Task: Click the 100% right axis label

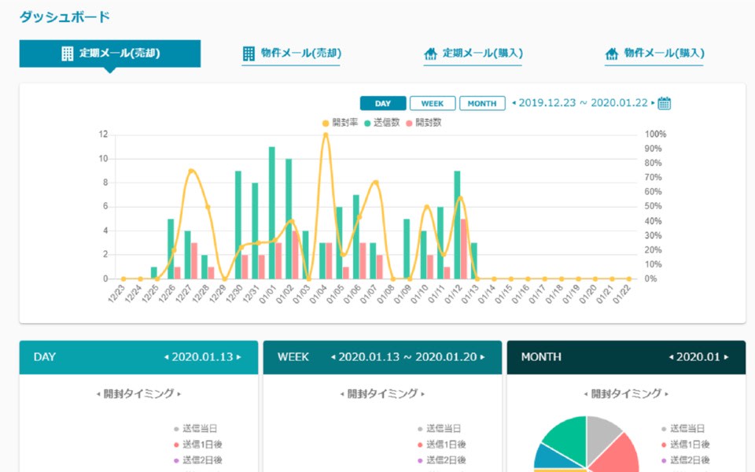Action: [x=655, y=135]
